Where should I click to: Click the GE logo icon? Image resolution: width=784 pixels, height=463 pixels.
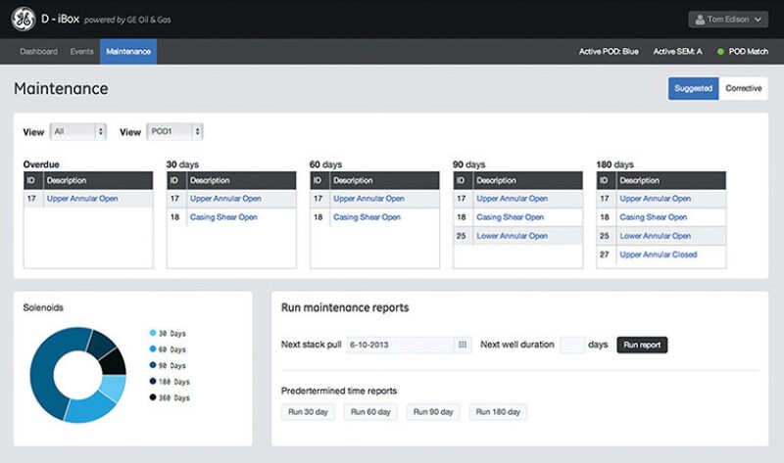click(x=22, y=19)
